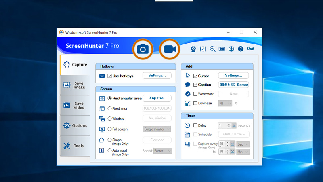Open the image editor pencil icon
Image resolution: width=323 pixels, height=182 pixels.
click(203, 49)
